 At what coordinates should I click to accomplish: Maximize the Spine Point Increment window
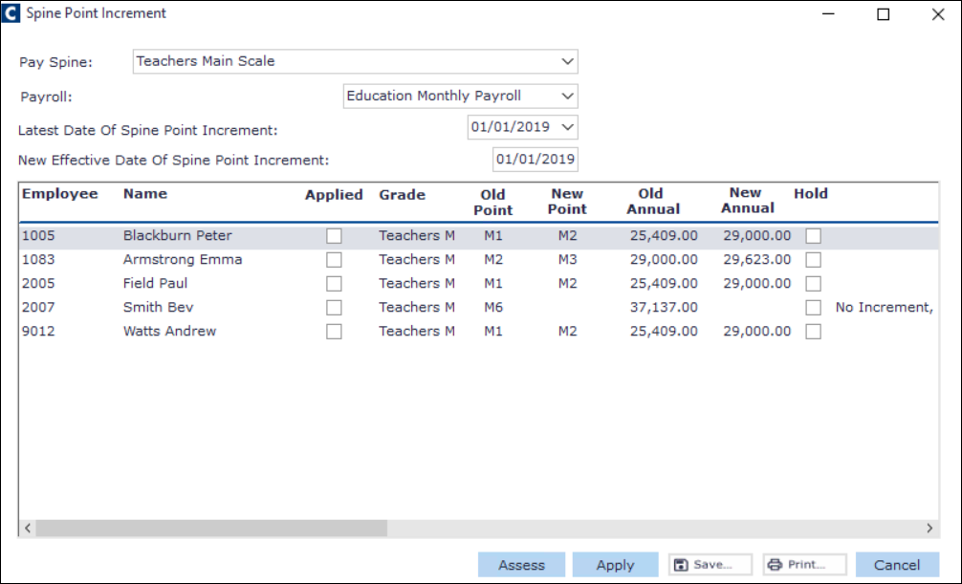coord(883,14)
